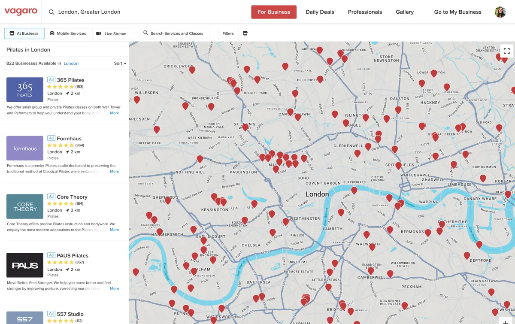Screen dimensions: 515x324
Task: Click the Ad badge beside Formhaus
Action: click(x=51, y=138)
